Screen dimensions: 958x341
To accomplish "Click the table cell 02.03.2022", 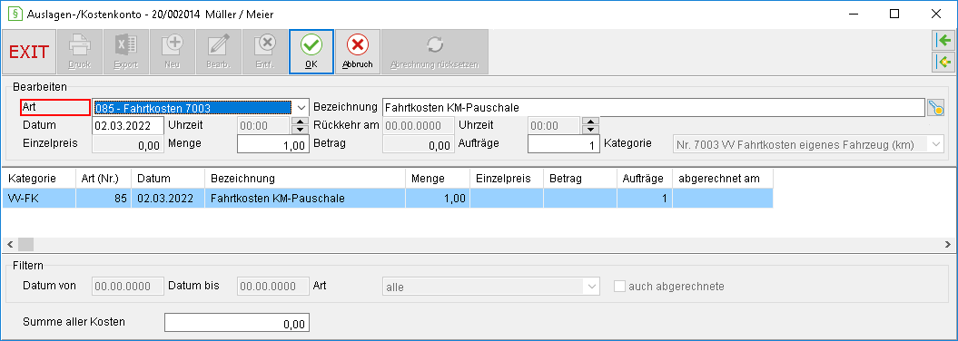I will coord(167,199).
